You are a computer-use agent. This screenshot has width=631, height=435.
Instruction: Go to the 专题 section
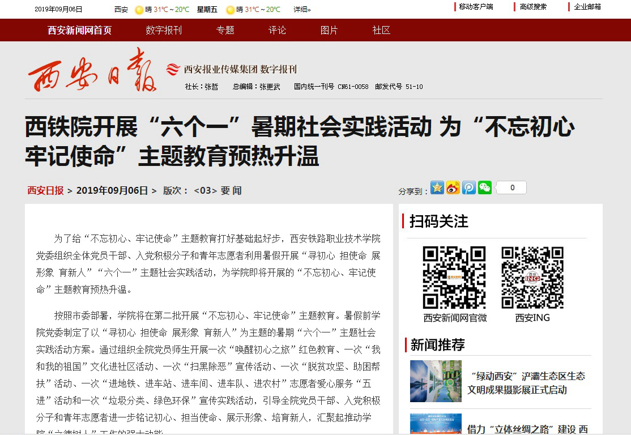pos(225,30)
